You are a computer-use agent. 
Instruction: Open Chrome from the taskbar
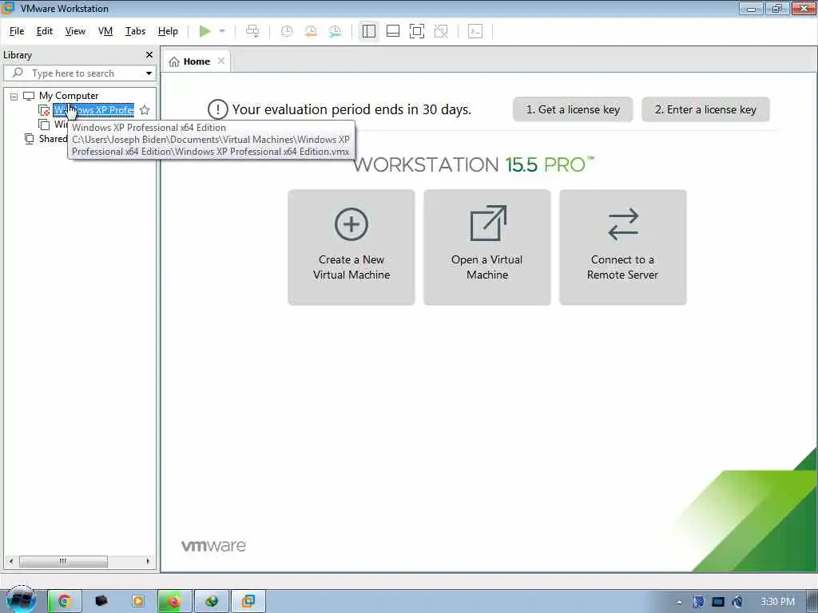[64, 602]
